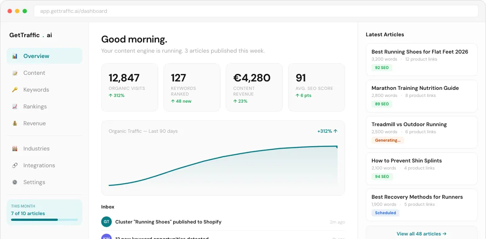Click the GT avatar in Inbox
Screen dimensions: 486x239
tap(106, 222)
